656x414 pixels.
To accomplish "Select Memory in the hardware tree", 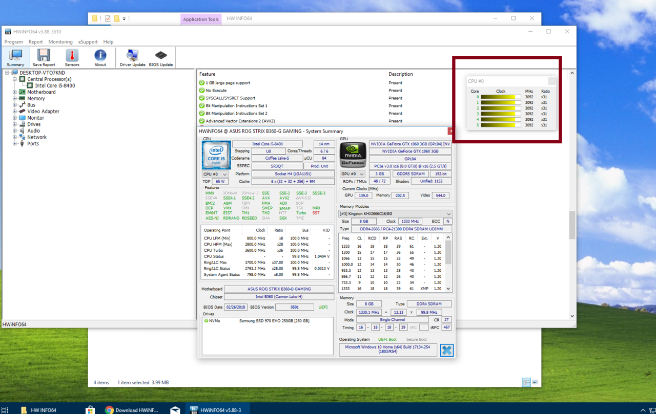I will [x=36, y=99].
